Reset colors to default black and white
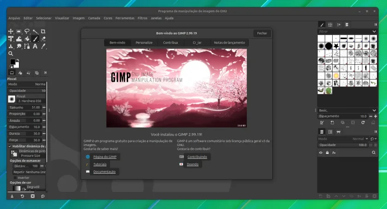This screenshot has height=209, width=387. pyautogui.click(x=11, y=66)
